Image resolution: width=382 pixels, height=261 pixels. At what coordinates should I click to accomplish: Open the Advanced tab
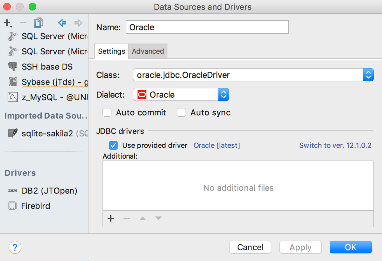pos(148,51)
